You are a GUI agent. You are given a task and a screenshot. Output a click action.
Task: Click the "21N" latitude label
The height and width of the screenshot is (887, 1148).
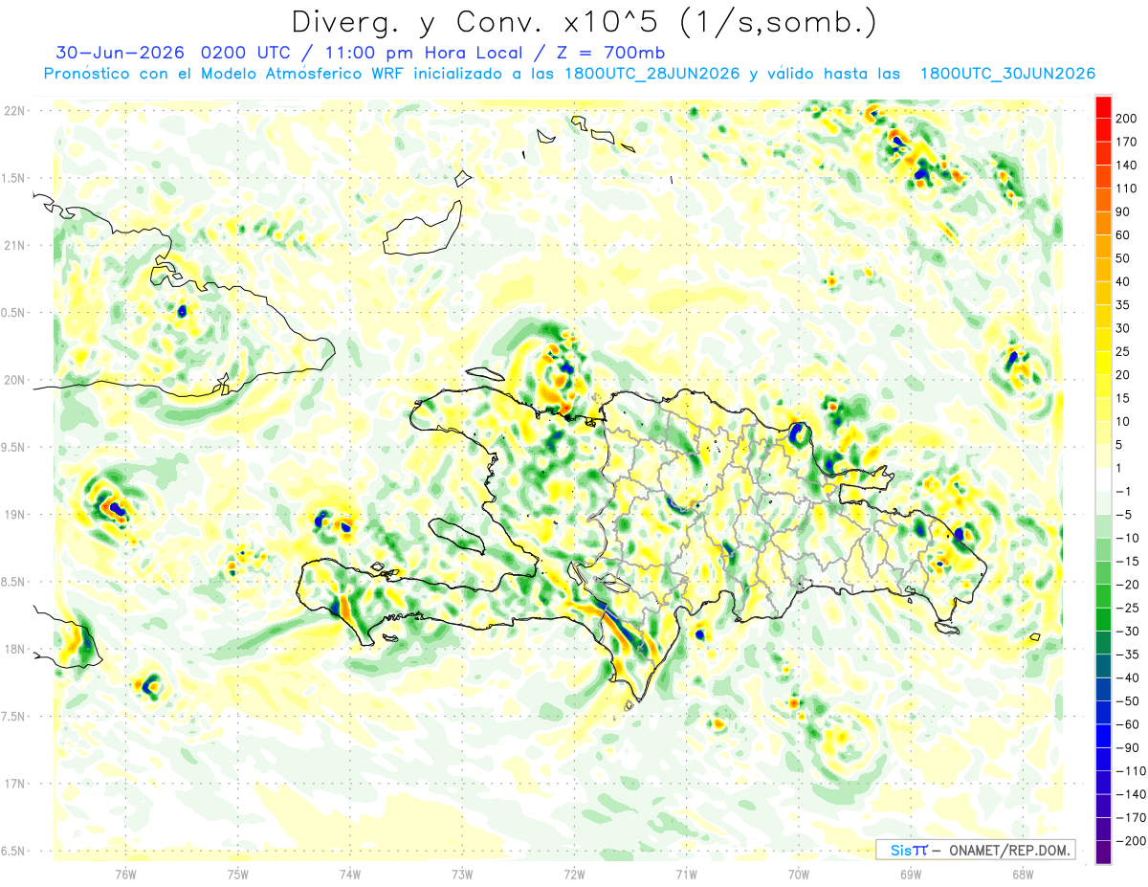[x=14, y=245]
